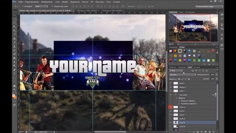The image size is (236, 133).
Task: Hide layer Фигура 3
Action: pyautogui.click(x=170, y=87)
